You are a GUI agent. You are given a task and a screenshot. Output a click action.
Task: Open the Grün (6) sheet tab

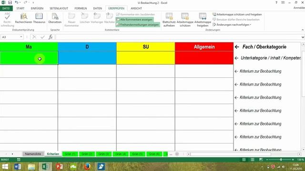click(x=154, y=154)
